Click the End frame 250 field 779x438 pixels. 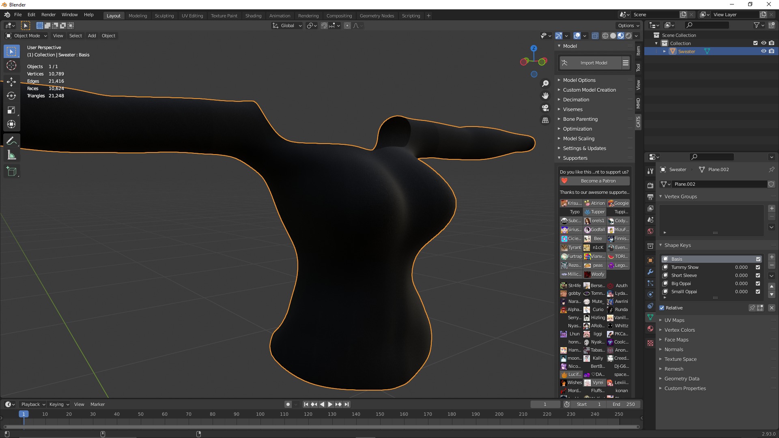(x=624, y=404)
